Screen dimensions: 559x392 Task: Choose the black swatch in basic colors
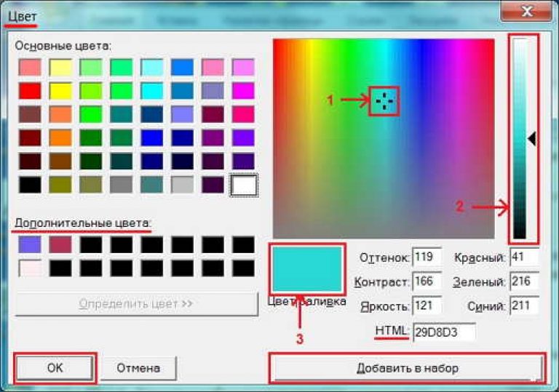pos(30,185)
